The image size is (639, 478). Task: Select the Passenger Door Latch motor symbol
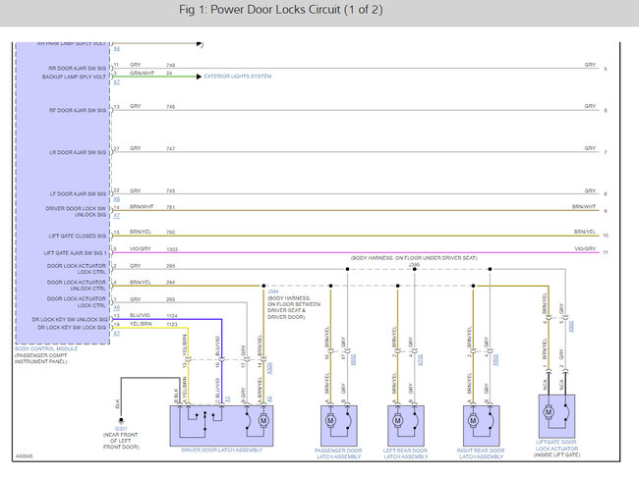click(329, 420)
